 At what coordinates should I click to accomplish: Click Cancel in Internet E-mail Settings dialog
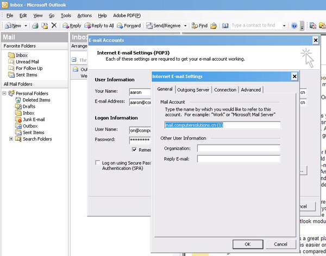click(281, 244)
